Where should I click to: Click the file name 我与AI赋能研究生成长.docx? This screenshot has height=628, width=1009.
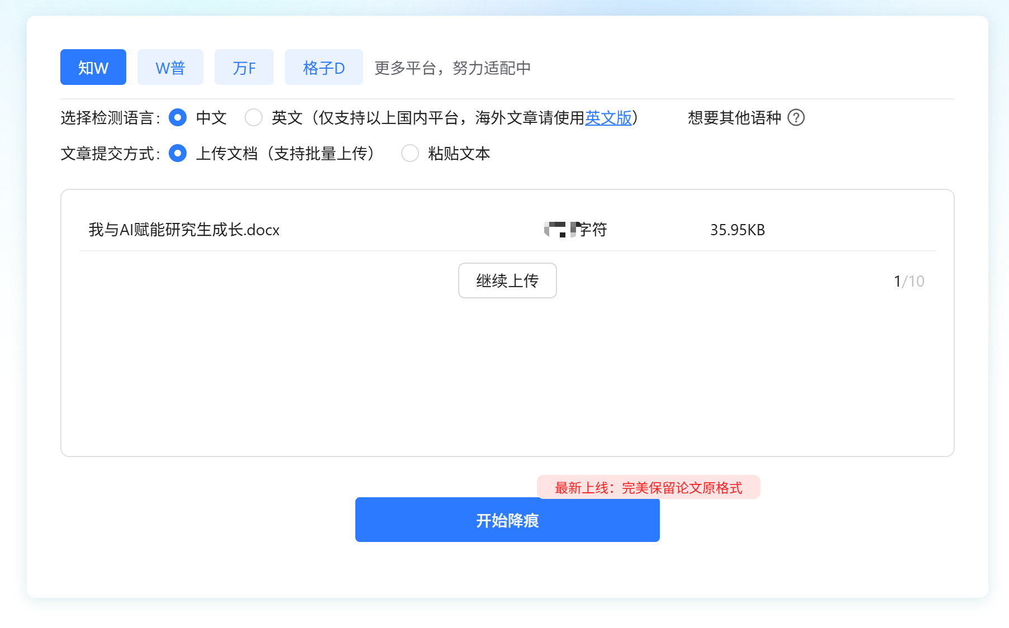pos(184,230)
